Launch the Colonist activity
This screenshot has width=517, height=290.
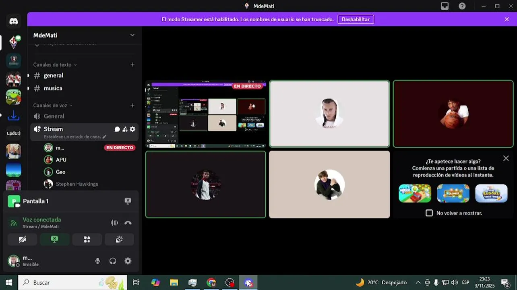[453, 193]
